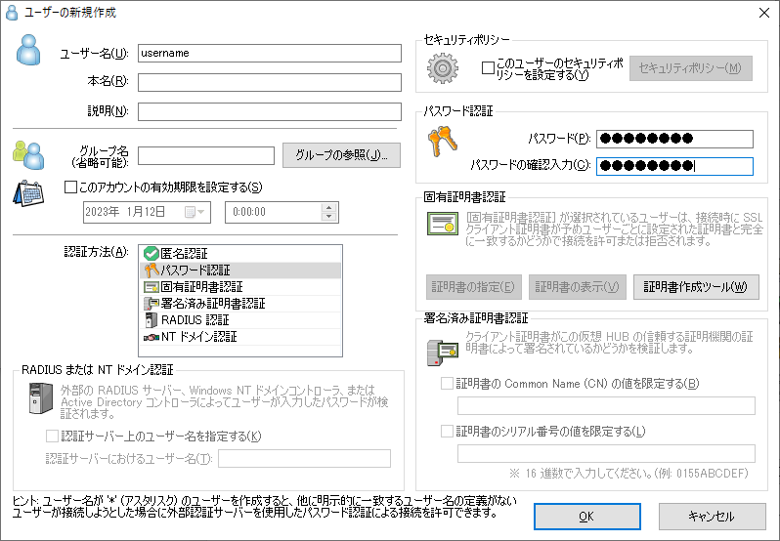Viewport: 780px width, 541px height.
Task: Click the group users icon beside グループ名
Action: pyautogui.click(x=28, y=155)
